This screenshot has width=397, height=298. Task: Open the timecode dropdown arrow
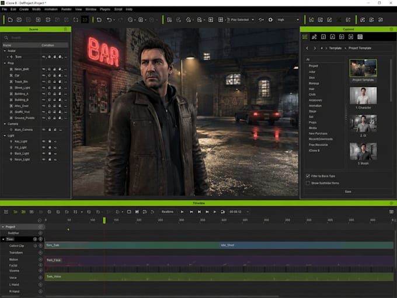pos(248,212)
